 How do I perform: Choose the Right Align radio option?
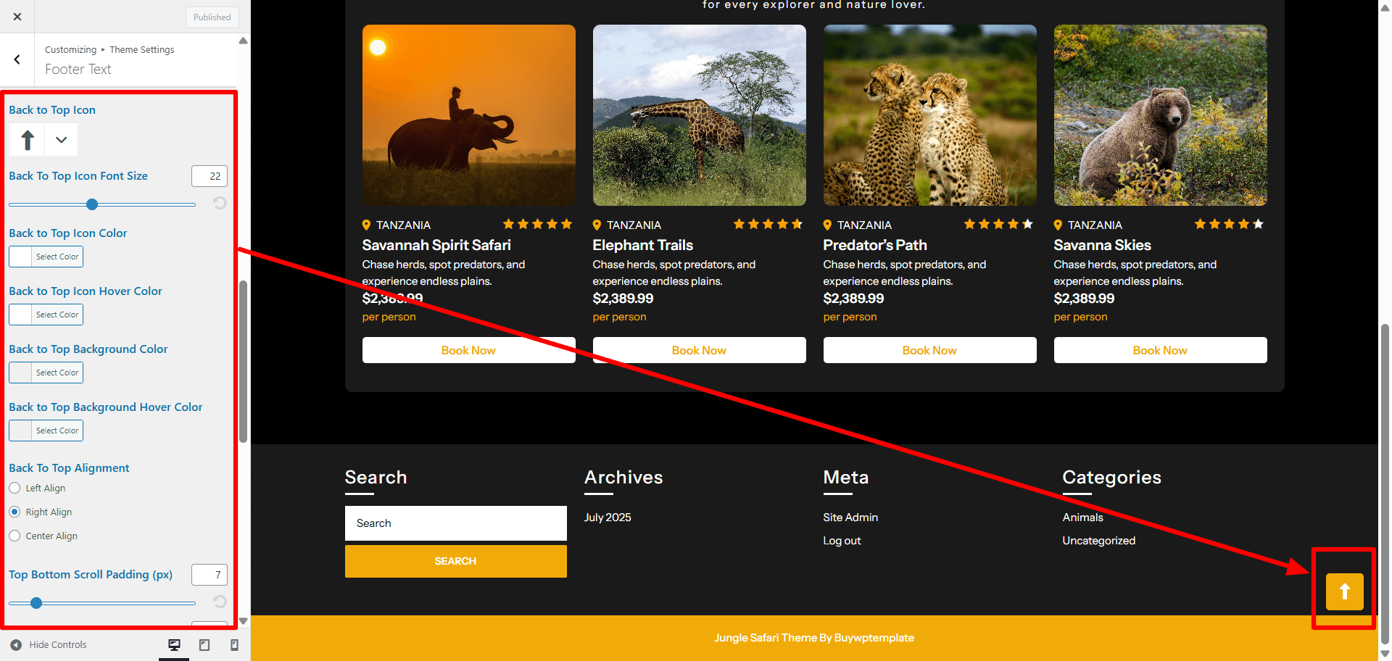(14, 512)
